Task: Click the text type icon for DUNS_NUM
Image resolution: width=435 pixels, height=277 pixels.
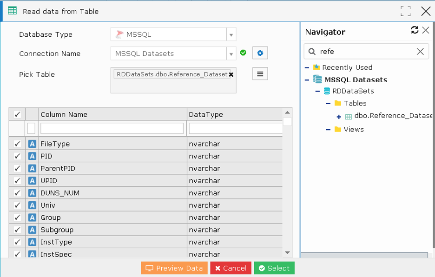Action: click(x=32, y=193)
